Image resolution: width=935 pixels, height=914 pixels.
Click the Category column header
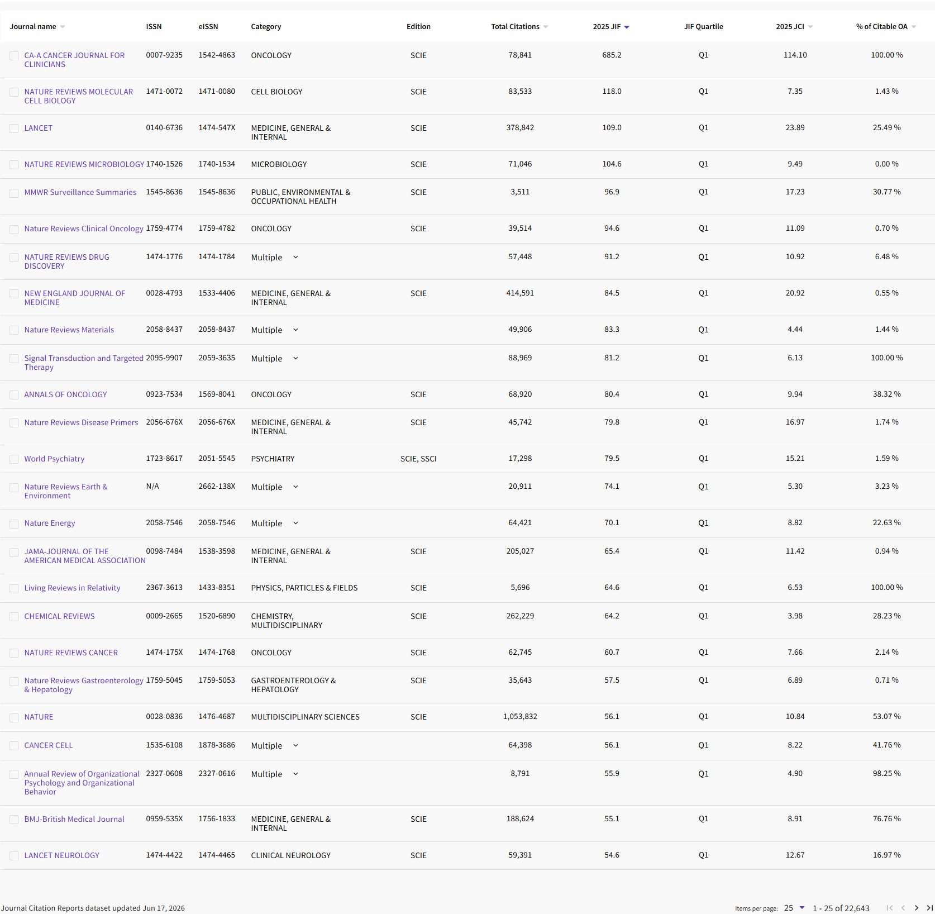[266, 27]
